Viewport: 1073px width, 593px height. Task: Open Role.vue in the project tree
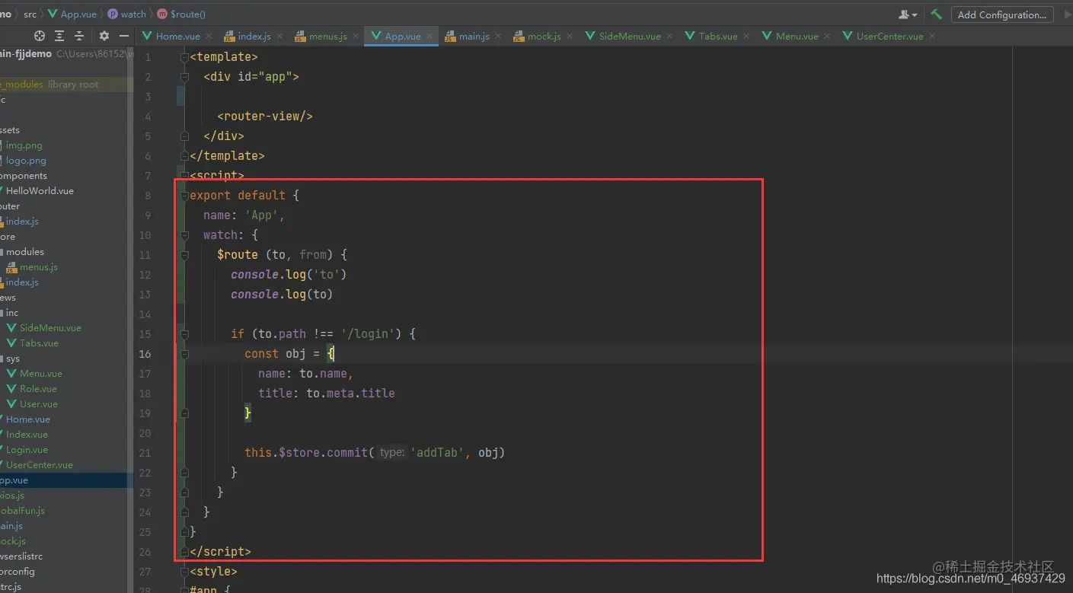(x=32, y=389)
